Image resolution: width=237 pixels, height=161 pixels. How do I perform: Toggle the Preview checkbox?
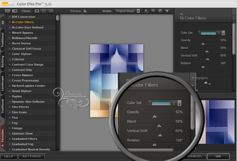(x=85, y=11)
